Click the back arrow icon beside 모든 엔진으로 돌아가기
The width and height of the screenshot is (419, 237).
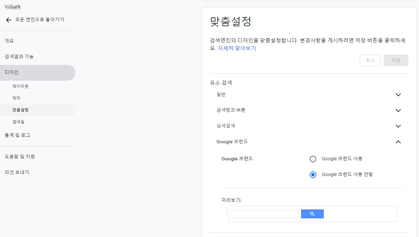pos(9,20)
